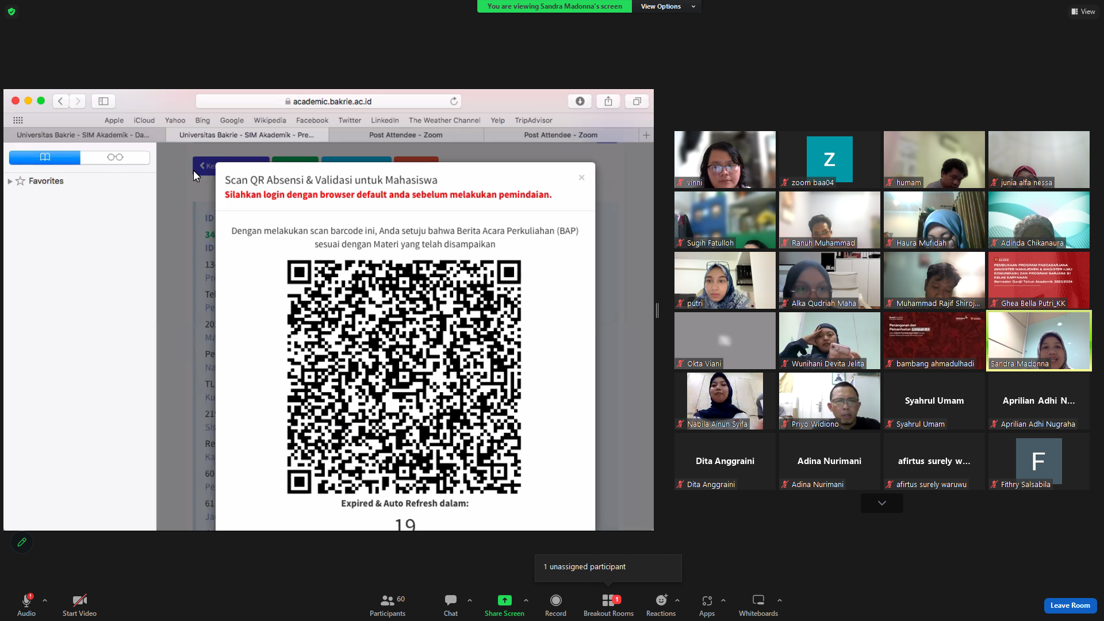The height and width of the screenshot is (621, 1104).
Task: Open the Twitter bookmark
Action: coord(350,120)
